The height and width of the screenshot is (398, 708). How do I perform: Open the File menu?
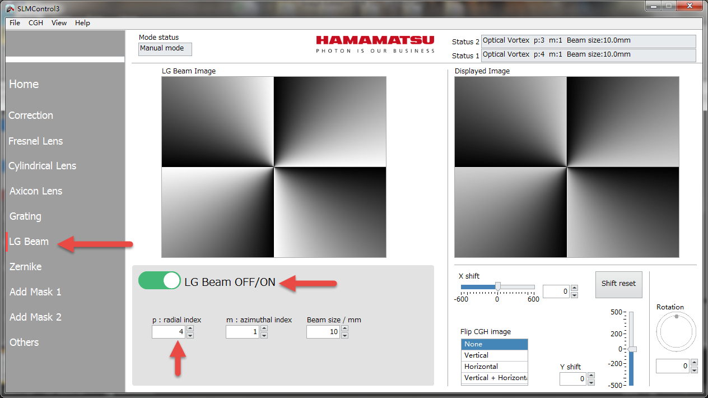15,23
